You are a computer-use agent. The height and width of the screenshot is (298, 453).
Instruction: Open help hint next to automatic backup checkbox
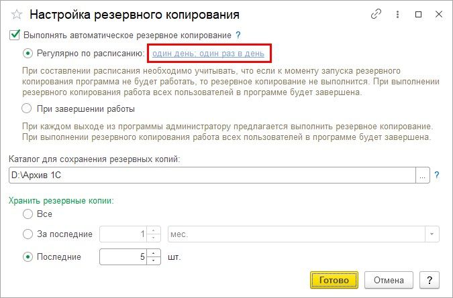tap(238, 35)
